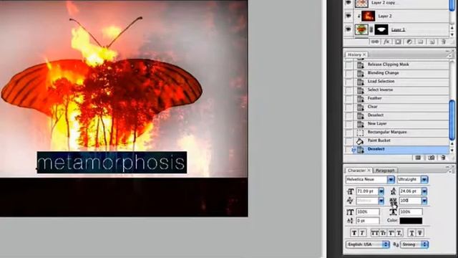Image resolution: width=458 pixels, height=258 pixels.
Task: Switch to the Paragraph tab
Action: [x=385, y=171]
